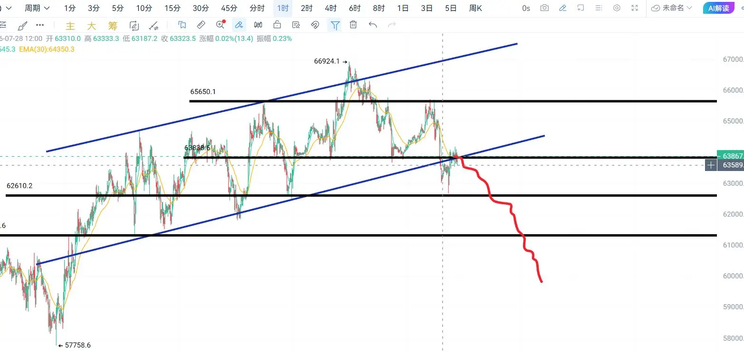The width and height of the screenshot is (744, 352).
Task: Toggle the lock drawings icon
Action: tap(277, 25)
